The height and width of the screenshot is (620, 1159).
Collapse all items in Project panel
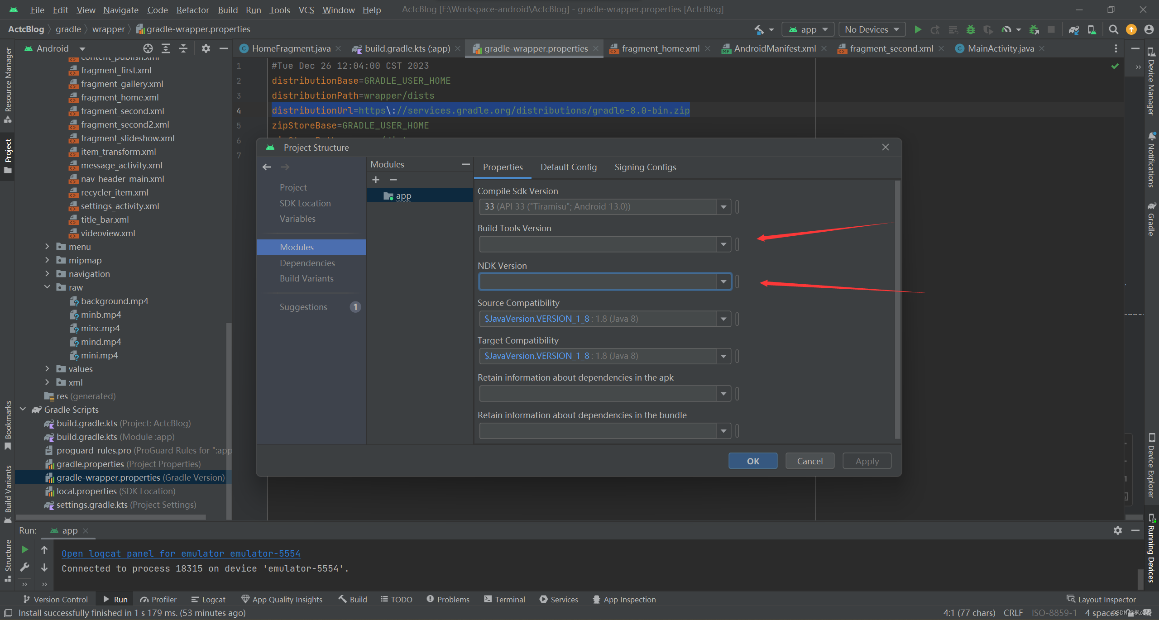pyautogui.click(x=183, y=48)
